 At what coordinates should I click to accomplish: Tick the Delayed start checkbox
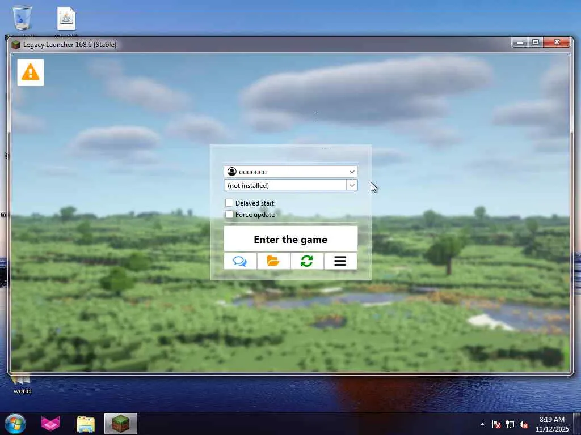coord(229,203)
